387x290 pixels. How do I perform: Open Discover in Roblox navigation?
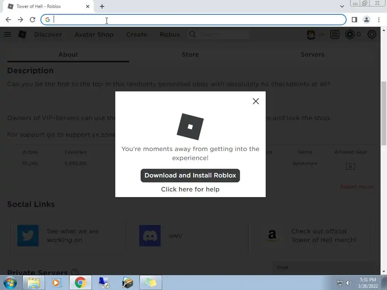coord(48,34)
